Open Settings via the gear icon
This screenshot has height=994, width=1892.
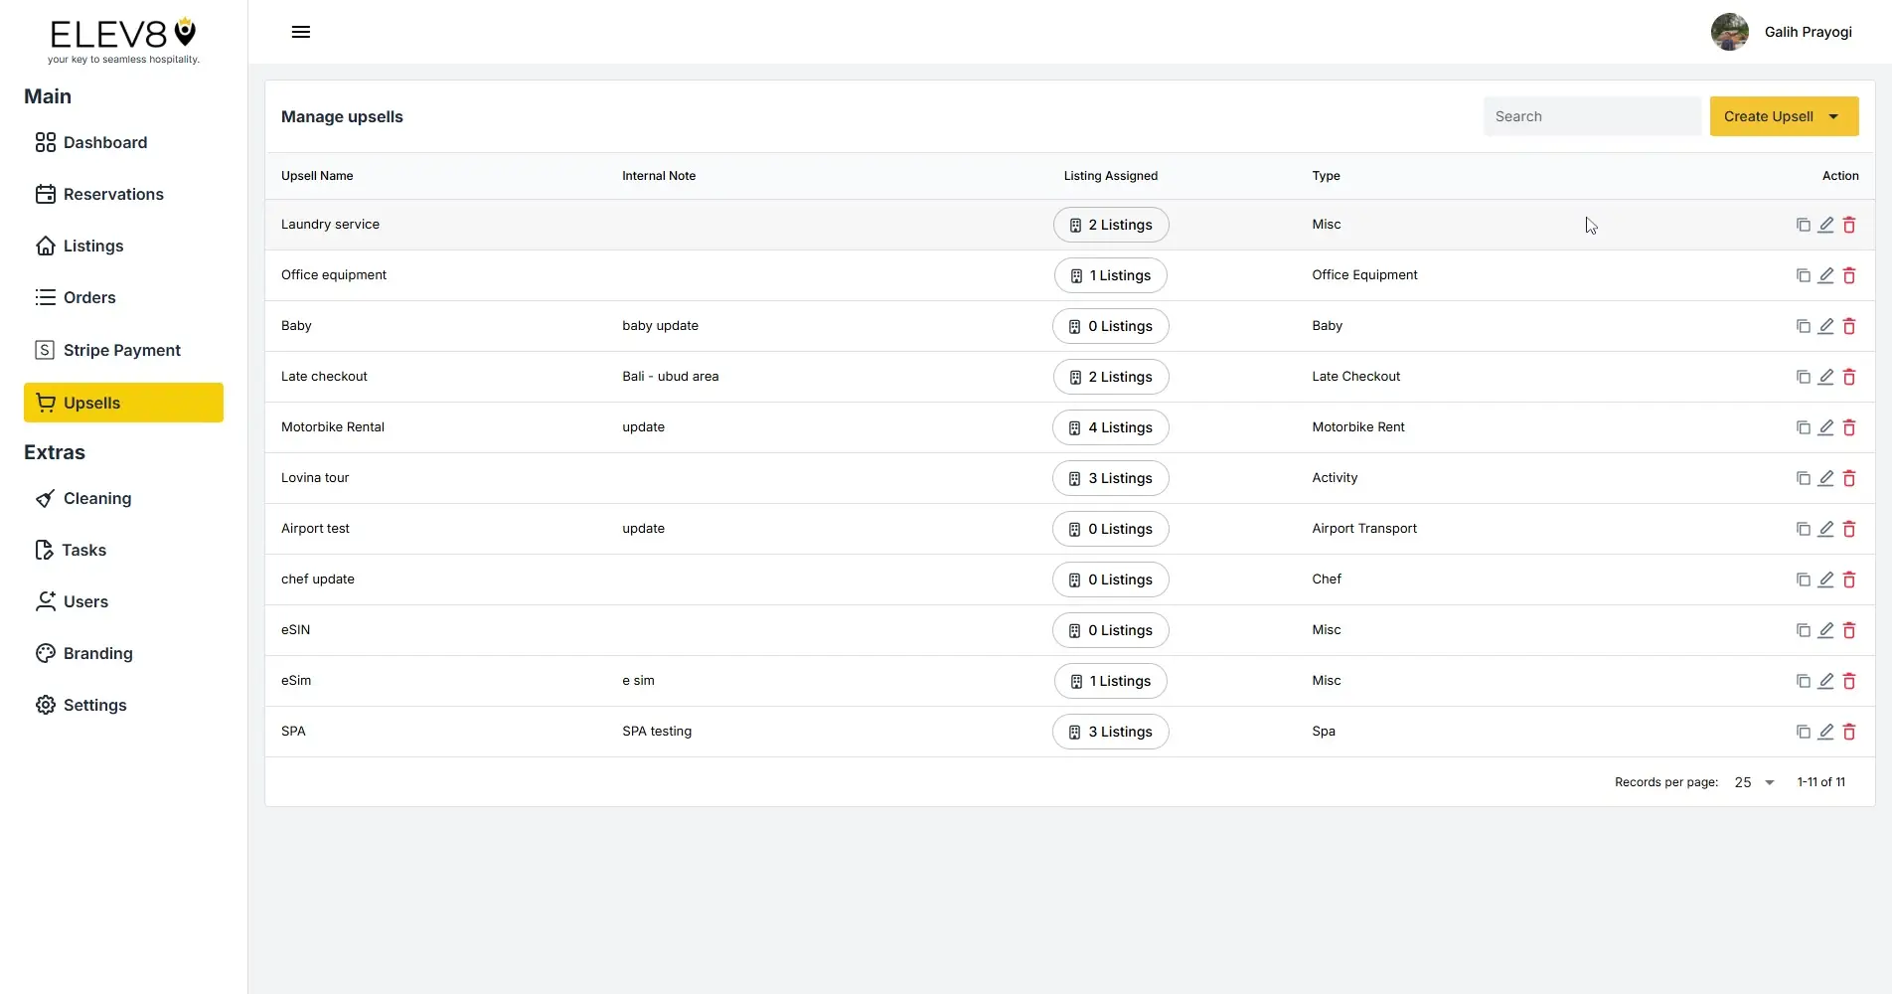click(46, 705)
